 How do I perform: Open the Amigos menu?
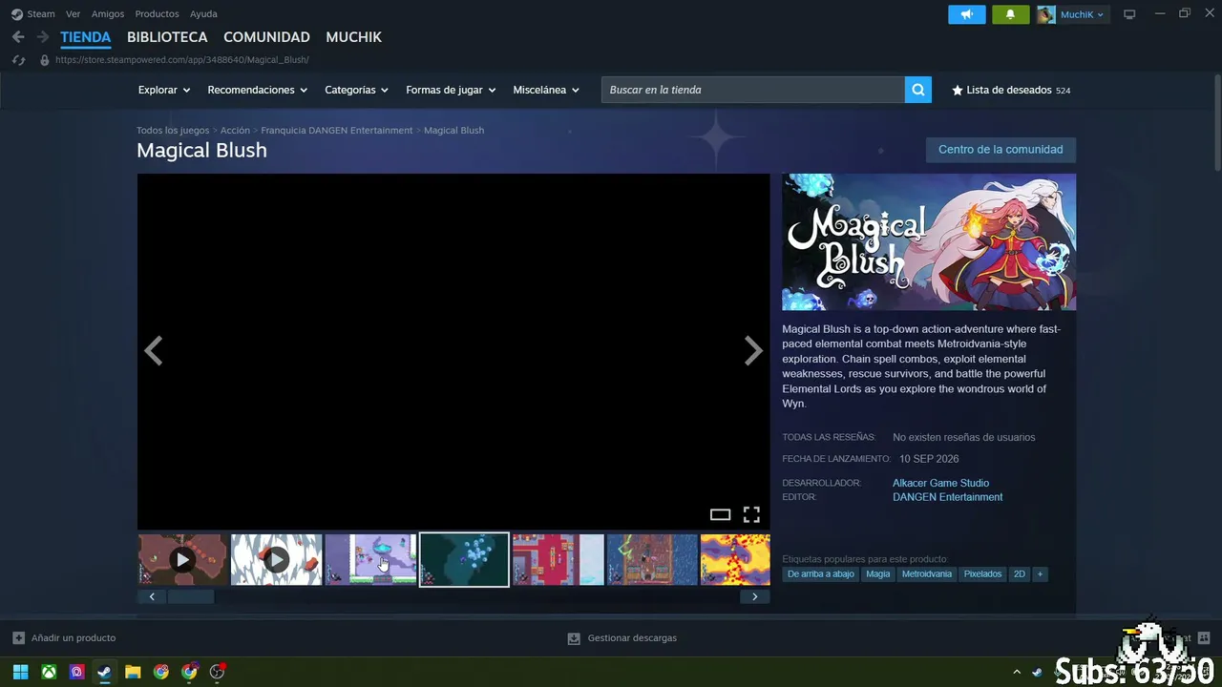(x=107, y=14)
